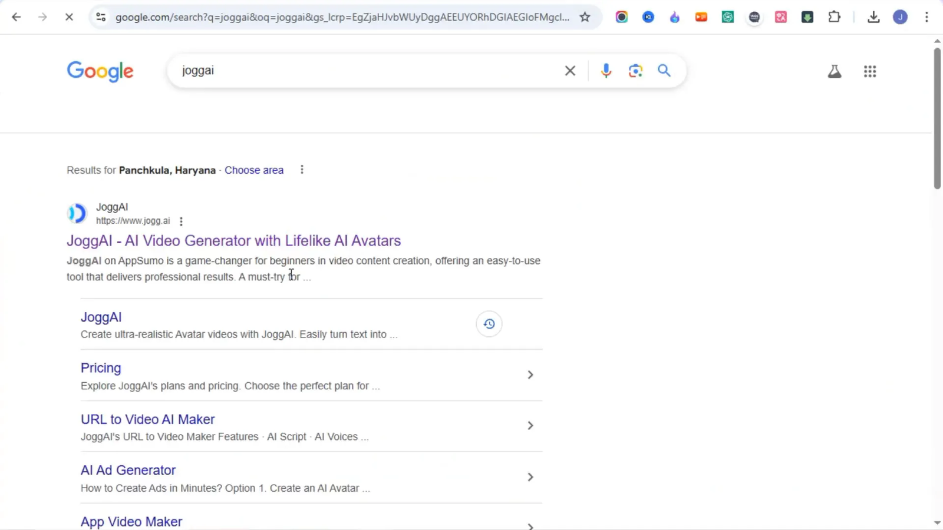Open the pink translate extension
943x530 pixels.
[x=781, y=17]
